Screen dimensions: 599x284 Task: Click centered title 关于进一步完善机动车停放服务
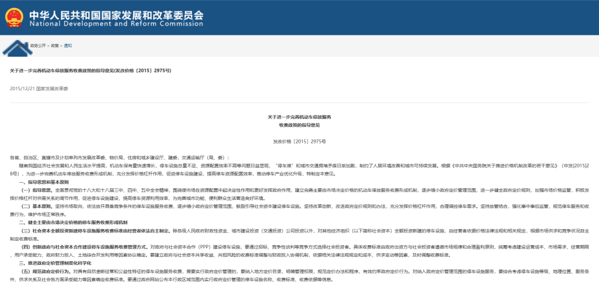pos(299,117)
